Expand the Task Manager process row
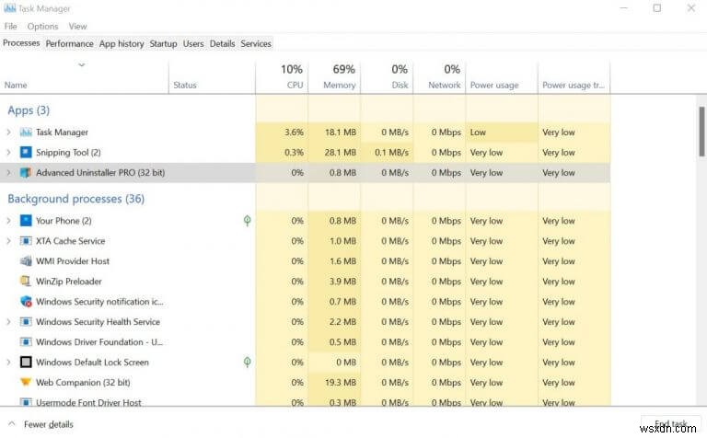Screen dimensions: 707x438 tap(8, 132)
